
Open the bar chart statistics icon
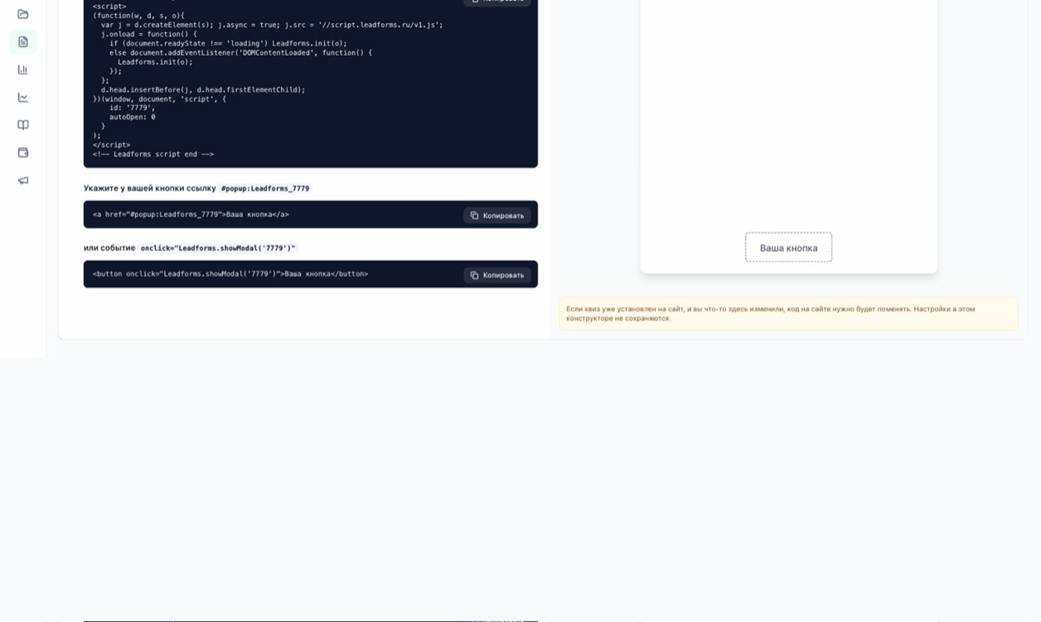tap(23, 70)
